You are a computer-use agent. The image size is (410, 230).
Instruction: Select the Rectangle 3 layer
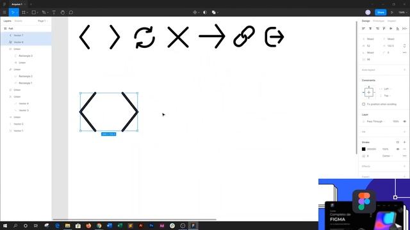click(26, 56)
